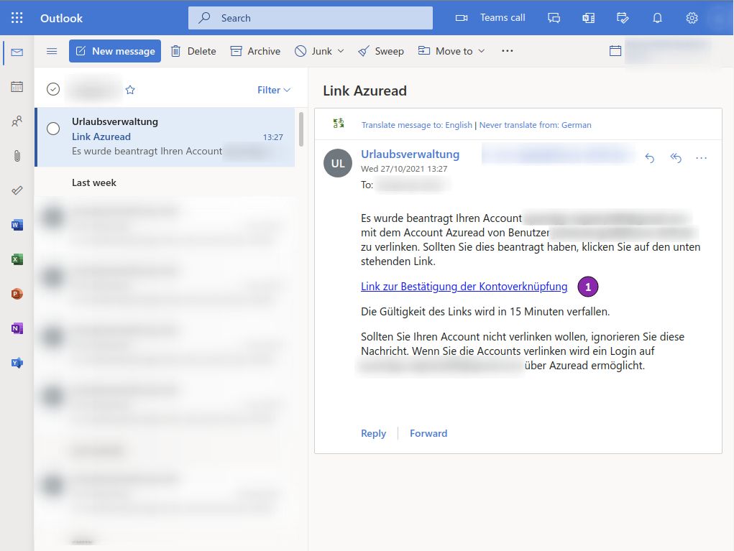The height and width of the screenshot is (551, 734).
Task: Open the Kontoverknüpfung confirmation link
Action: tap(464, 287)
